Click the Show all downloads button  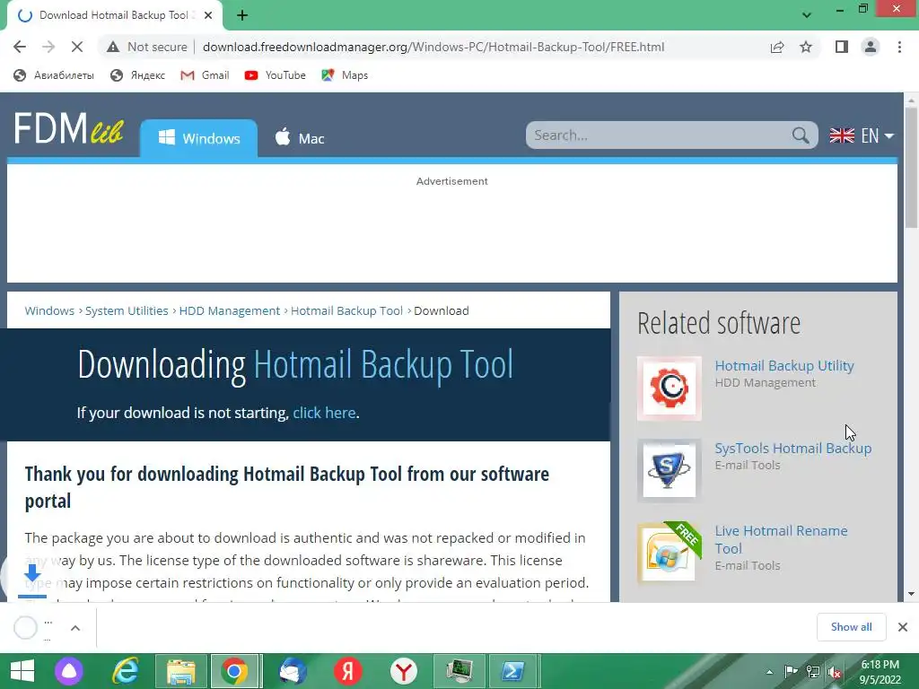pos(851,627)
